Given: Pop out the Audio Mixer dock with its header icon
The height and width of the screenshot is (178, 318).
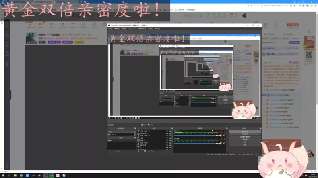Looking at the screenshot, I should (x=227, y=128).
